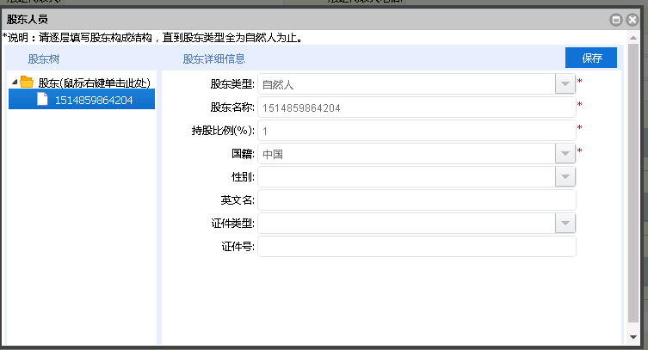This screenshot has height=350, width=648.
Task: Click the 股东详细信息 panel header
Action: (x=214, y=59)
